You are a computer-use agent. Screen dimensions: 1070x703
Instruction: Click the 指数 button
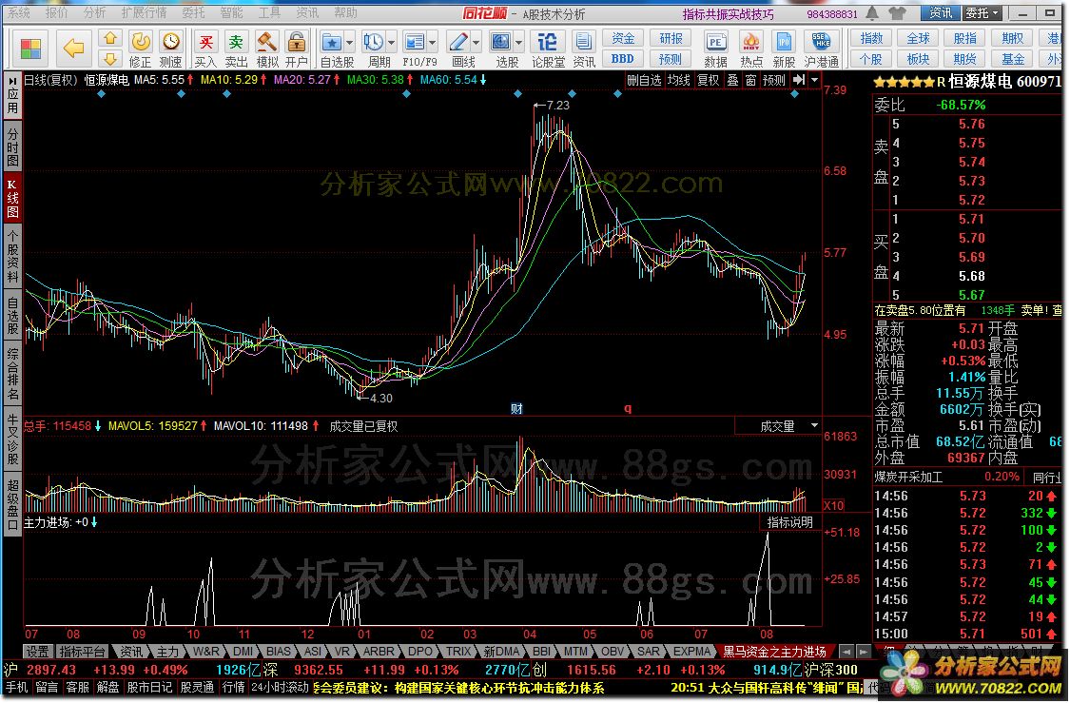pos(871,39)
